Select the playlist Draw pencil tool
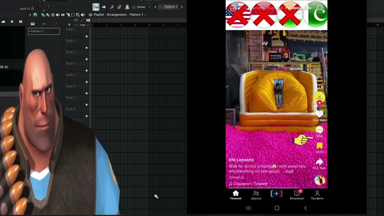Screen dimensions: 384x216 [x=43, y=15]
